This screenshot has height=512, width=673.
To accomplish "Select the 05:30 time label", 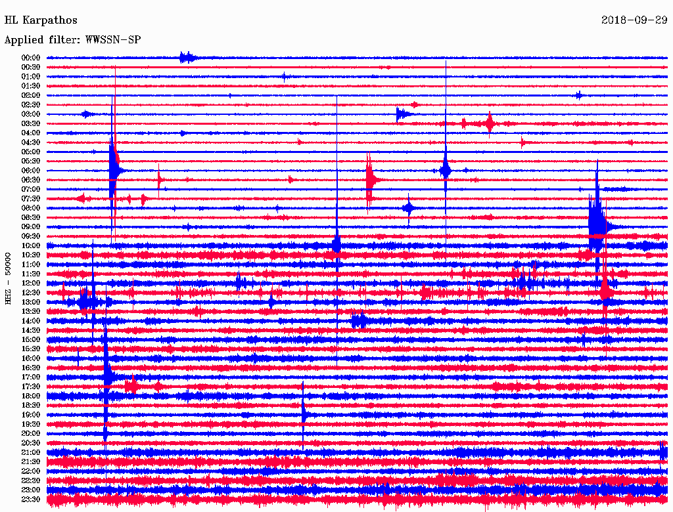I will pyautogui.click(x=31, y=161).
